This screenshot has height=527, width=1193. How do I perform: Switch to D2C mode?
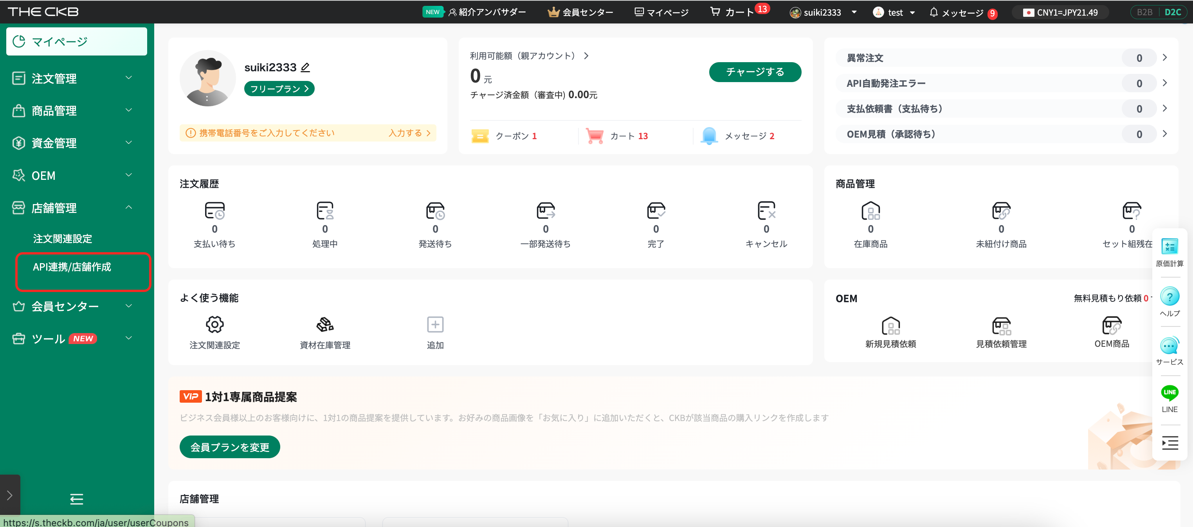coord(1172,12)
